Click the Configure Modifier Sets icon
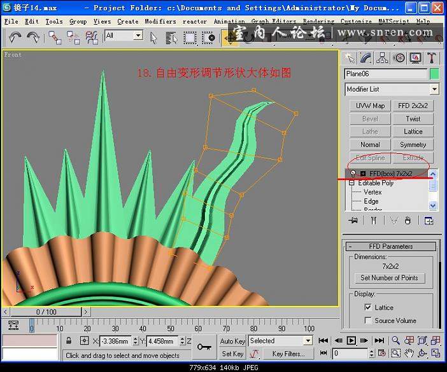The image size is (447, 372). 429,221
